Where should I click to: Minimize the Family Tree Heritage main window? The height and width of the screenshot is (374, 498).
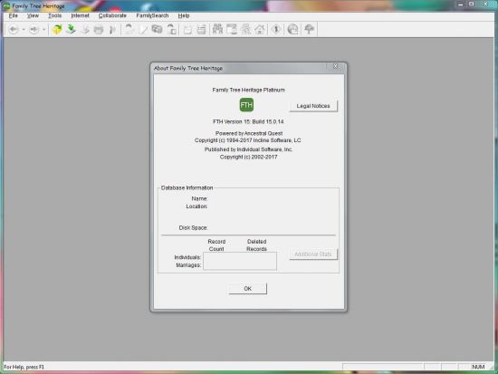tap(461, 5)
